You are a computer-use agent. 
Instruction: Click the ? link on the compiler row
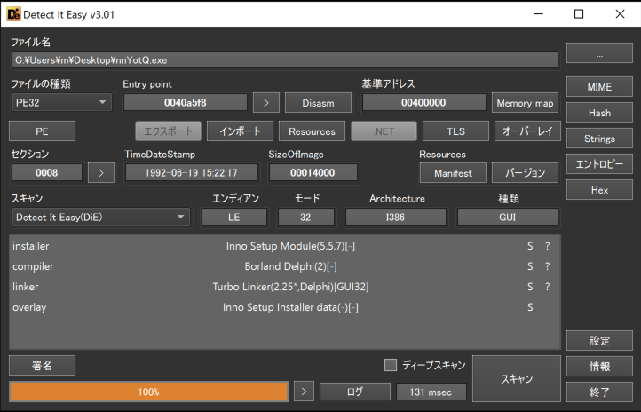pos(548,266)
